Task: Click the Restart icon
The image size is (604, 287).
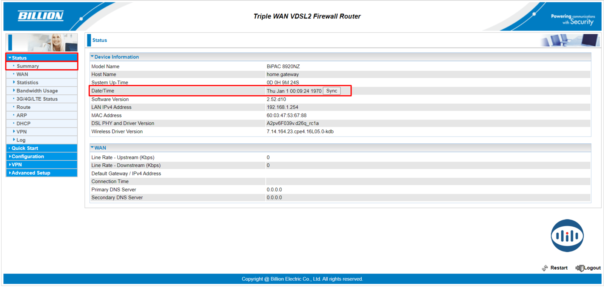Action: pos(545,268)
